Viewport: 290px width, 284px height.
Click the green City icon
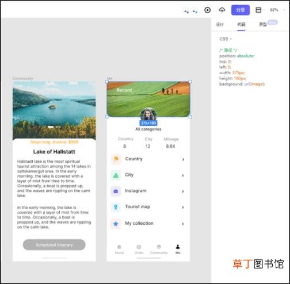tap(116, 175)
